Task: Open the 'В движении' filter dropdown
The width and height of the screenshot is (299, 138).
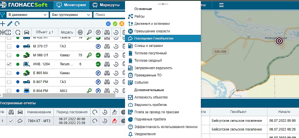Action: 27,15
